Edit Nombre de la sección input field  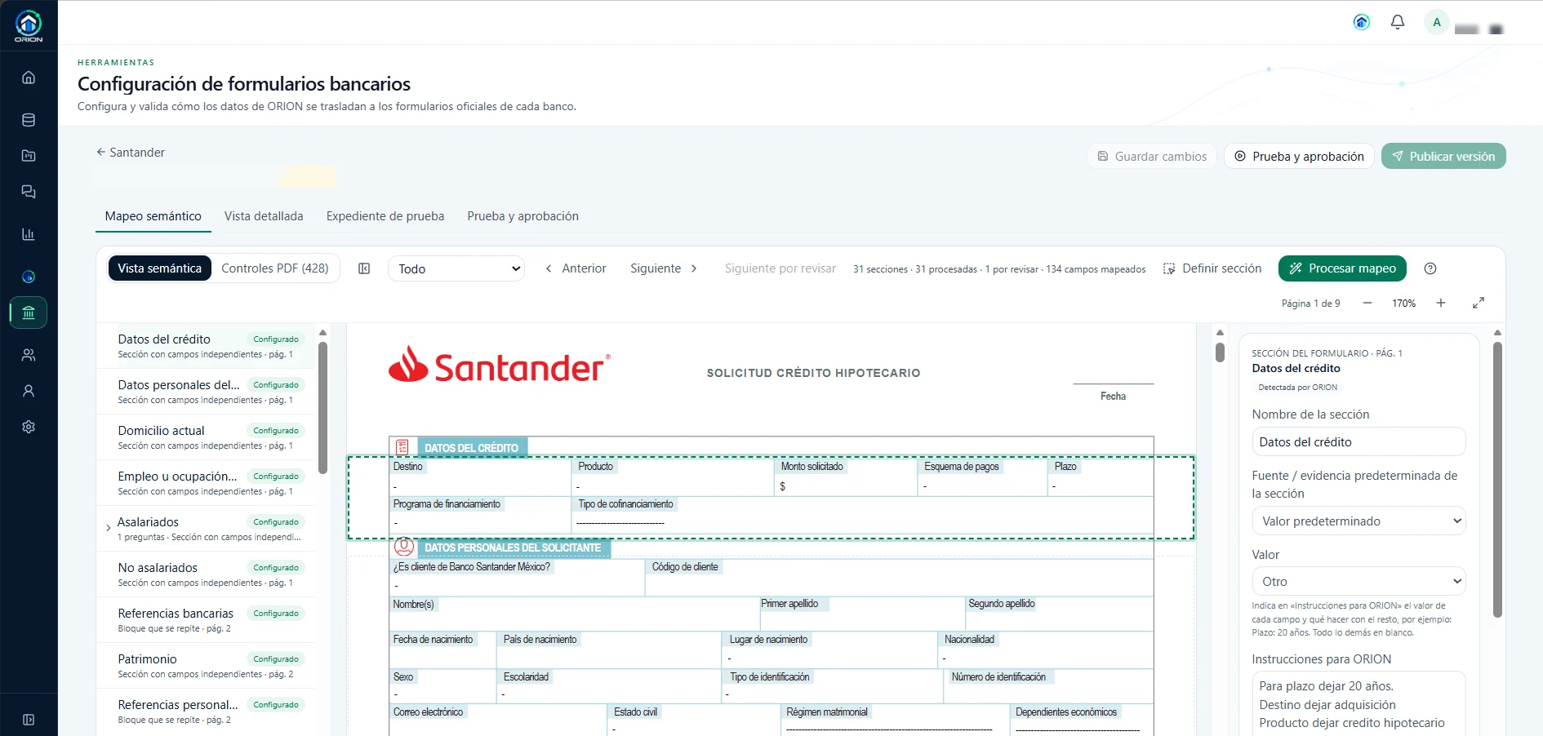pyautogui.click(x=1358, y=441)
